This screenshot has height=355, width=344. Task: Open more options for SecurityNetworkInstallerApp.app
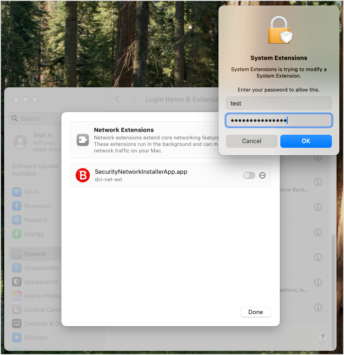point(262,176)
